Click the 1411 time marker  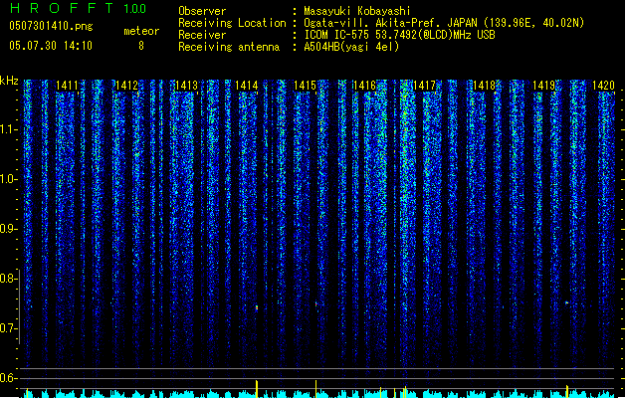(x=67, y=86)
